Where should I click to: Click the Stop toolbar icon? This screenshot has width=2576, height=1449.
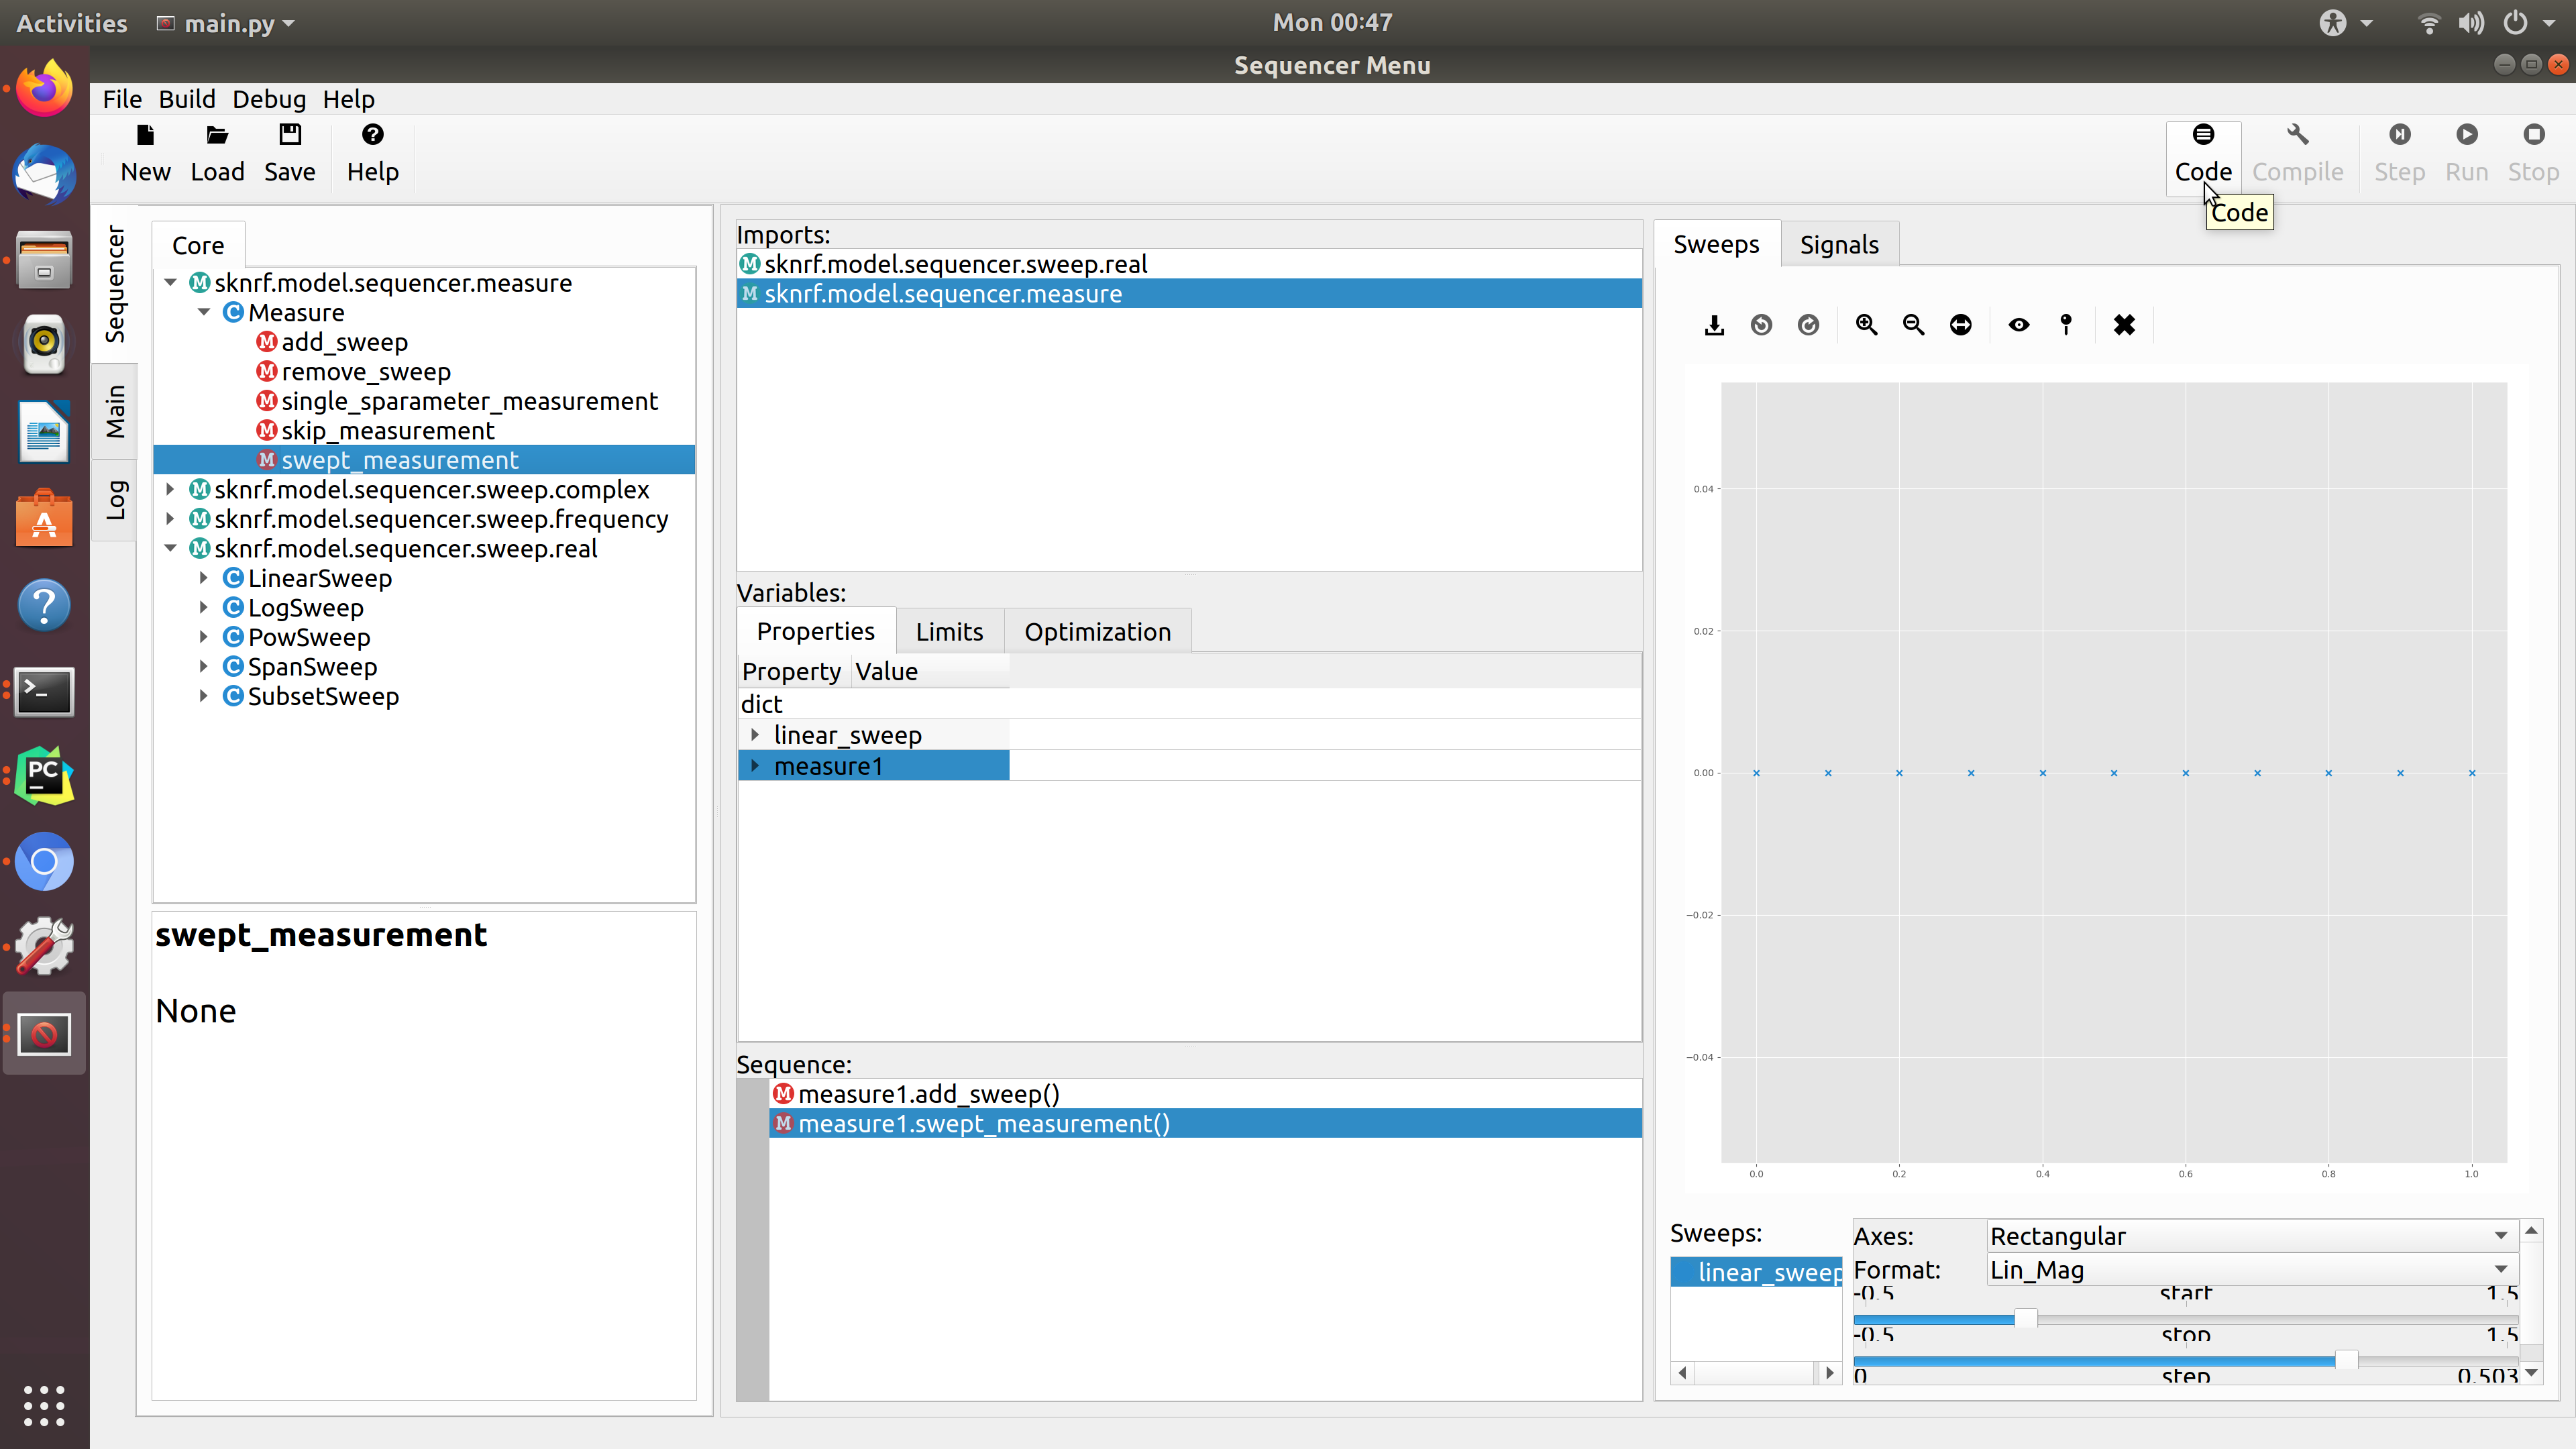[2534, 134]
